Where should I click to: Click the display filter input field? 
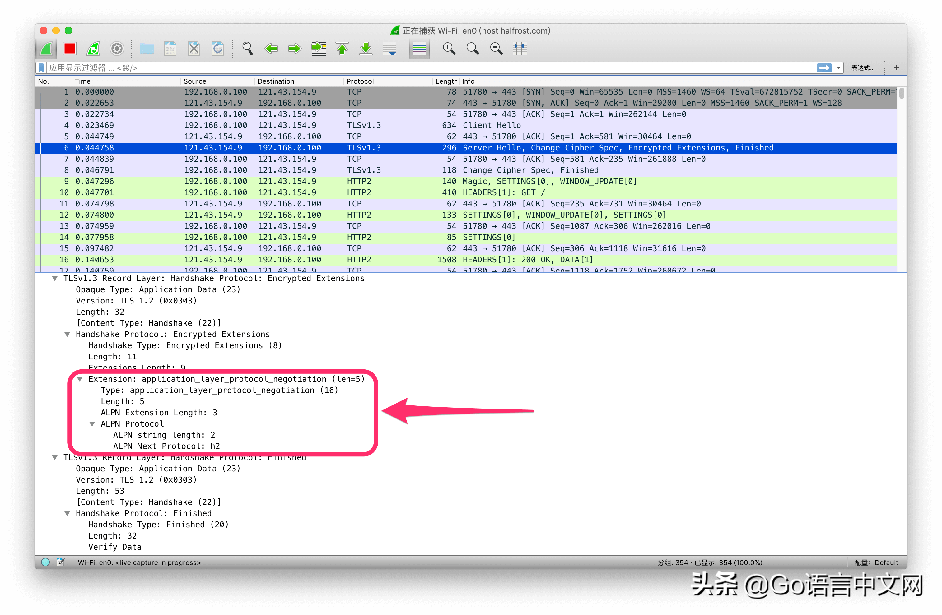tap(396, 68)
